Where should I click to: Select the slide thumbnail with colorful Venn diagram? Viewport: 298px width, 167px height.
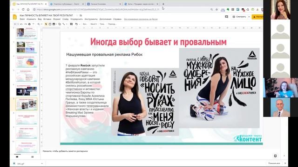(x=27, y=61)
